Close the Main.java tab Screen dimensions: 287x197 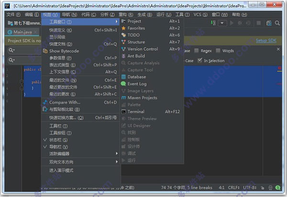coord(35,32)
